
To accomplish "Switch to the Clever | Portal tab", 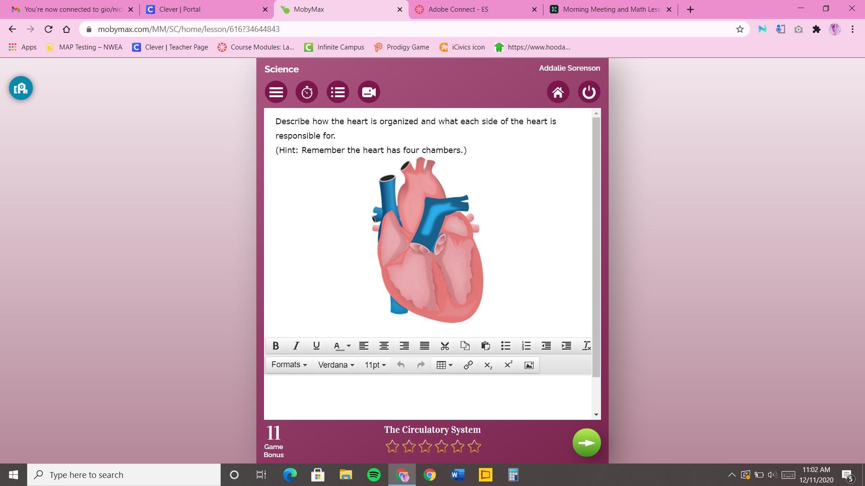I will [x=180, y=9].
